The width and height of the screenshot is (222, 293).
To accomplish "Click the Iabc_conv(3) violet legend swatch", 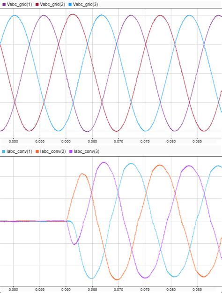I will 71,151.
